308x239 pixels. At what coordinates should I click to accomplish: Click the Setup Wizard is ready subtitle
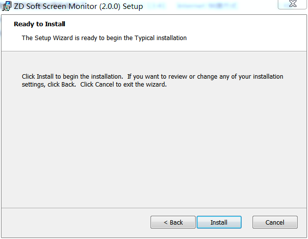pyautogui.click(x=104, y=38)
